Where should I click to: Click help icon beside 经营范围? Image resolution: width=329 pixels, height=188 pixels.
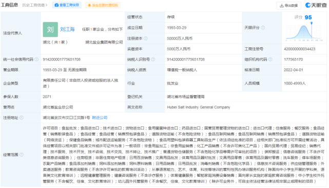tap(22, 155)
